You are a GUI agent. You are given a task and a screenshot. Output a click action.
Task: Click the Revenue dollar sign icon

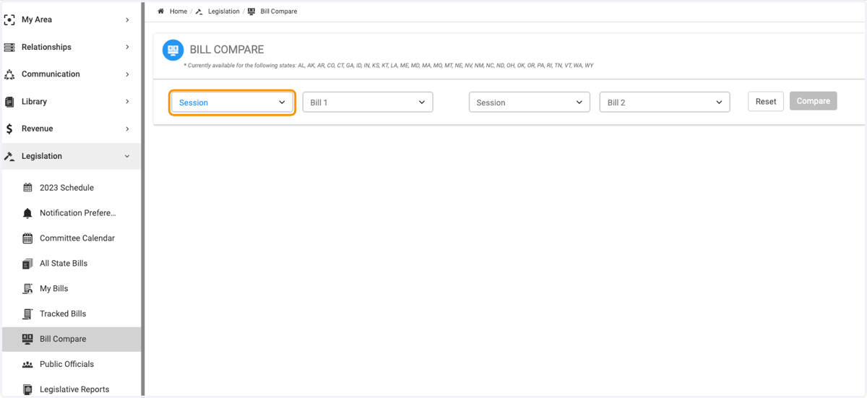pyautogui.click(x=9, y=129)
